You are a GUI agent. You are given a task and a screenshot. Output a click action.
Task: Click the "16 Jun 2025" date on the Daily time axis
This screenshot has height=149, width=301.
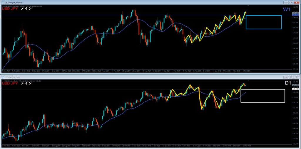tap(5, 146)
